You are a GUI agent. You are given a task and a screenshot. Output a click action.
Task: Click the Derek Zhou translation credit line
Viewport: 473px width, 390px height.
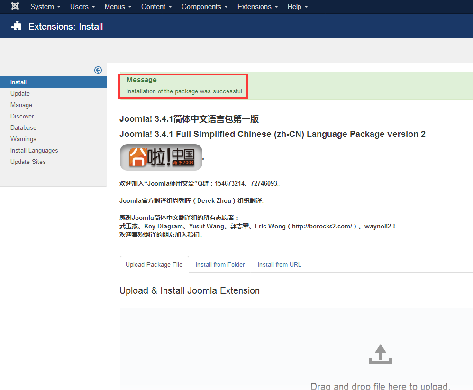[193, 200]
